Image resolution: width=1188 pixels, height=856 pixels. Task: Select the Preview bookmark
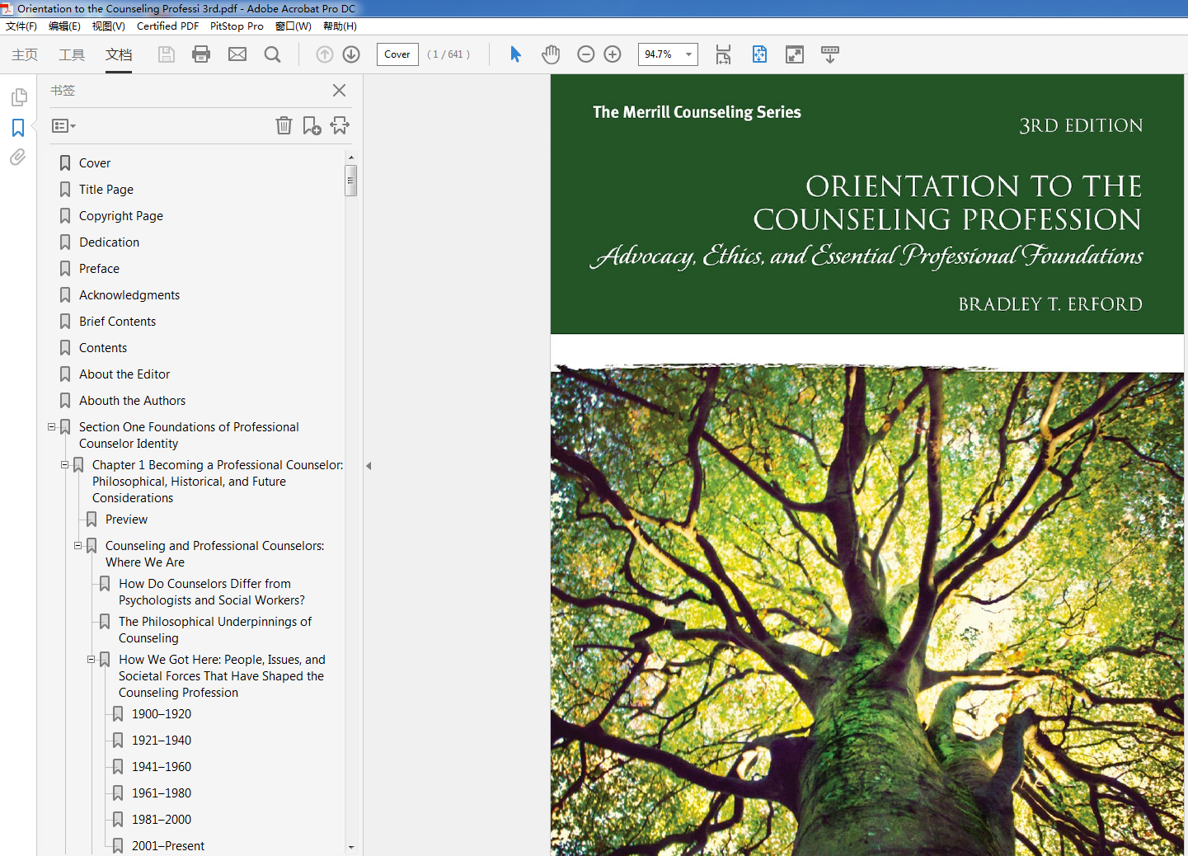[x=126, y=520]
